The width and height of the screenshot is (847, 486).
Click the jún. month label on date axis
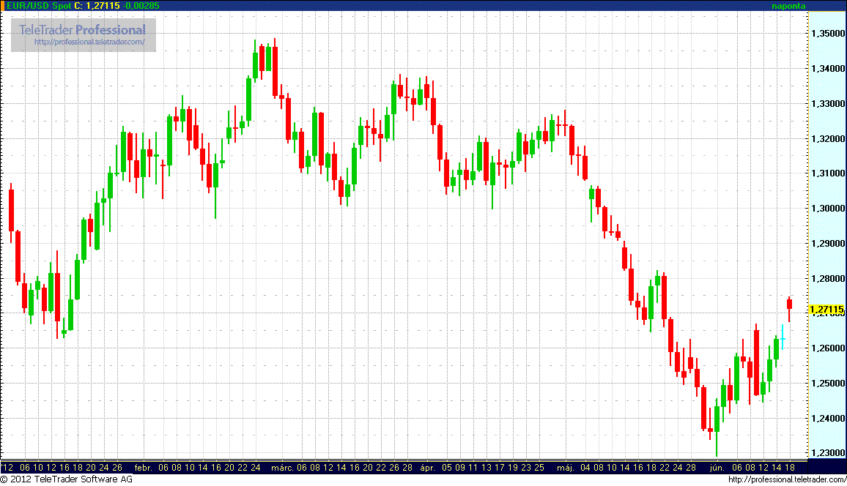717,468
